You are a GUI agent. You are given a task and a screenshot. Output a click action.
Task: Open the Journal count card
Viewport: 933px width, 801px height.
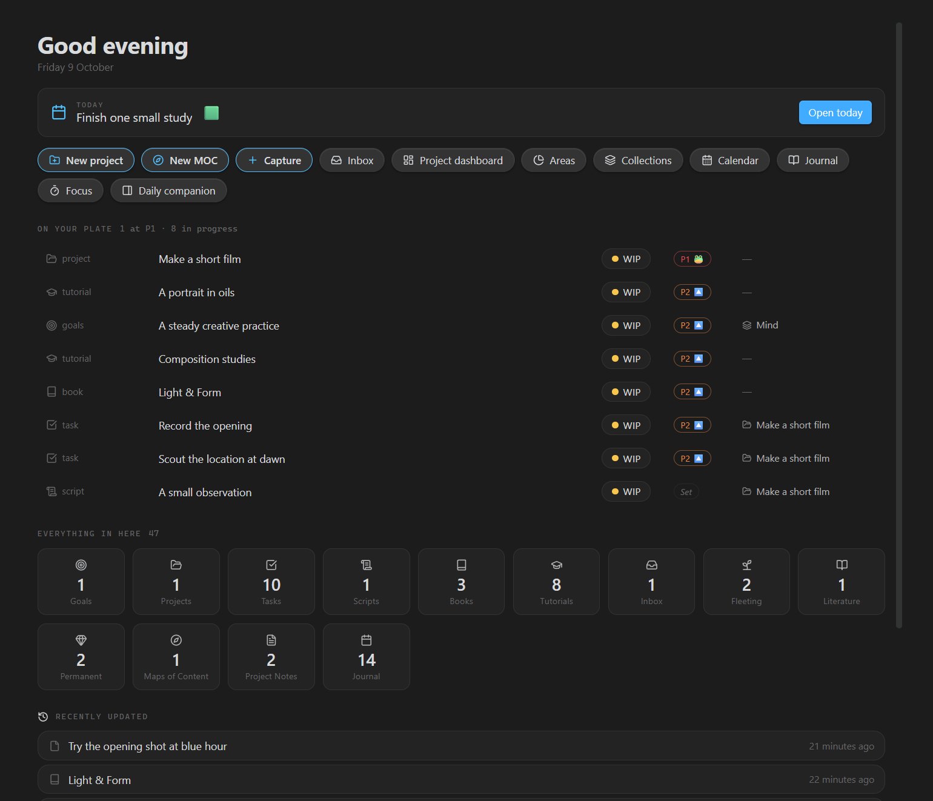[x=367, y=657]
